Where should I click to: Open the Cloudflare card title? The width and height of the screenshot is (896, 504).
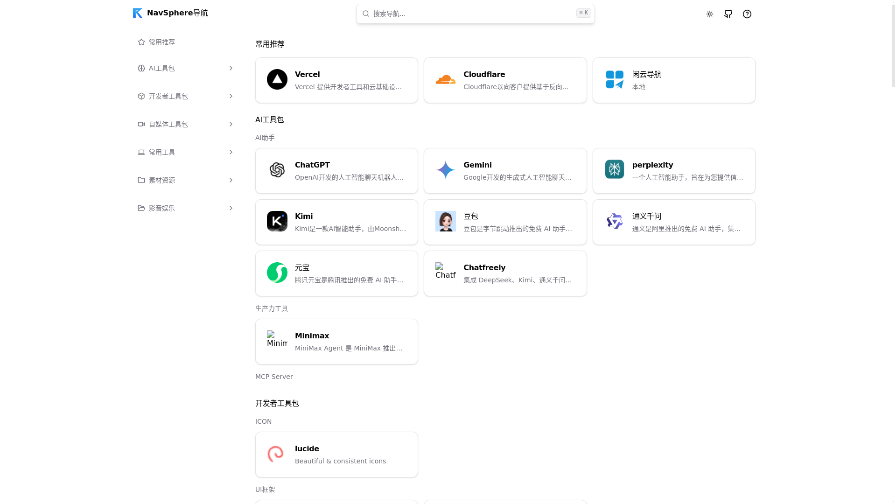point(484,74)
